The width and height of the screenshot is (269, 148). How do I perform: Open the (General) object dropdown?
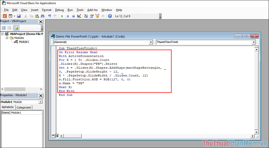coord(151,42)
